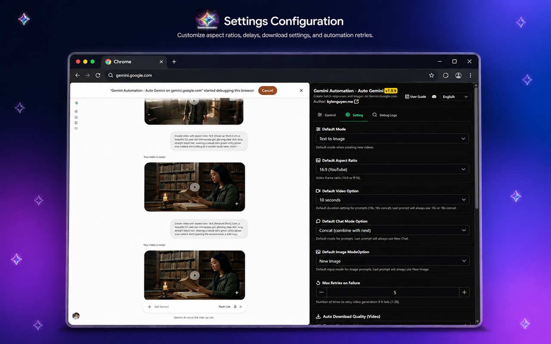The image size is (551, 344).
Task: Open the Concat (combine with next) dropdown
Action: coord(392,230)
